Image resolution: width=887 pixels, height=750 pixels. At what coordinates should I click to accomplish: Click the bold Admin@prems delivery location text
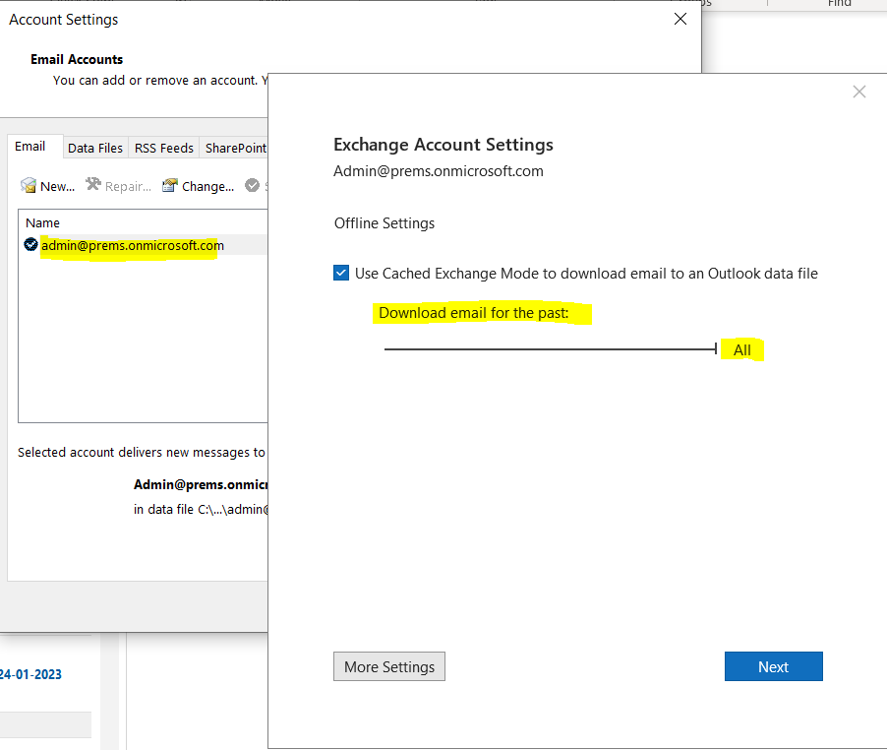201,484
